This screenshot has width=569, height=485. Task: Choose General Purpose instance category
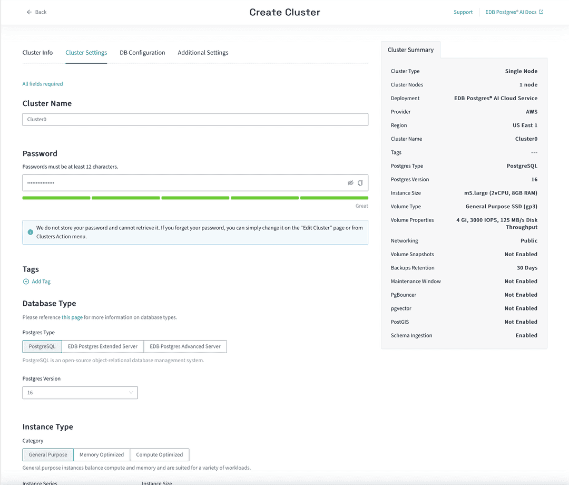click(48, 455)
